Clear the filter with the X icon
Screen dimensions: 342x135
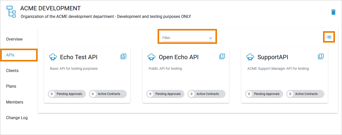pyautogui.click(x=211, y=38)
